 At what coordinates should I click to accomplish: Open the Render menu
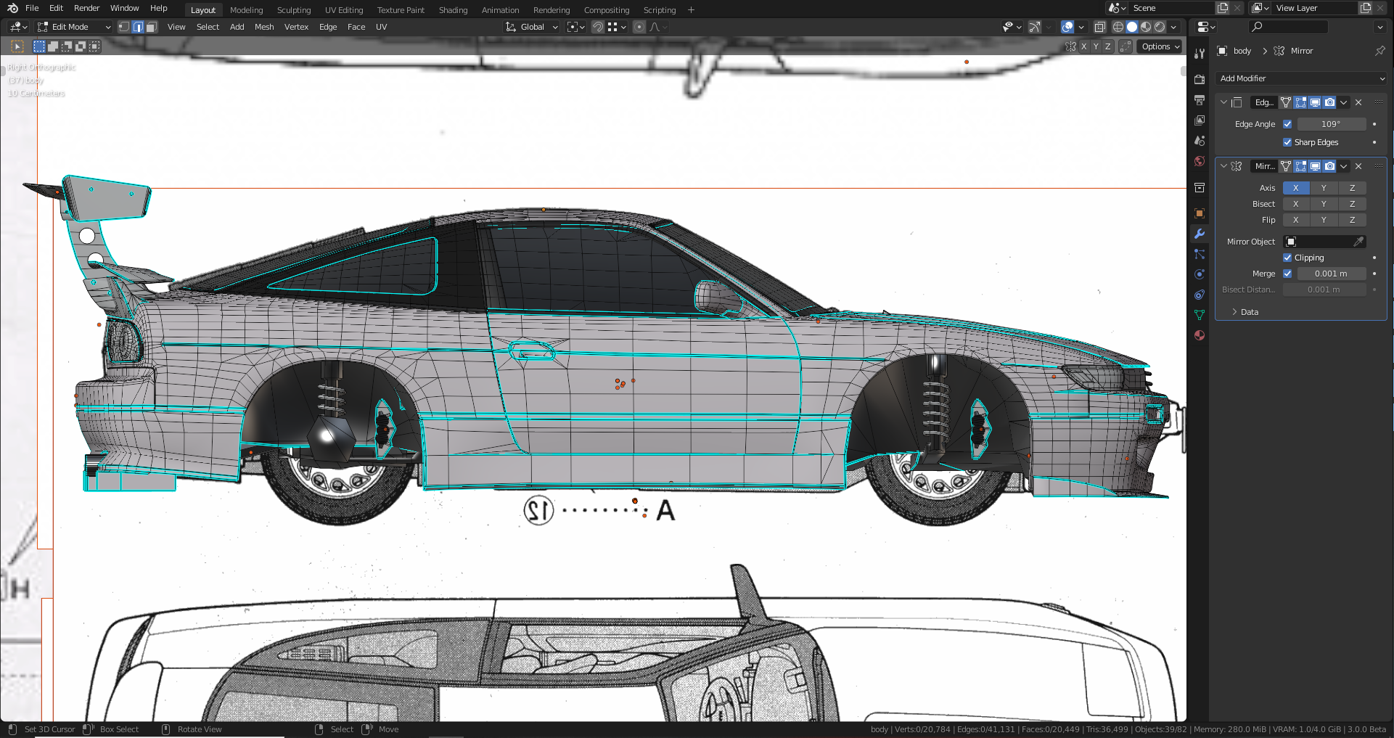point(86,8)
